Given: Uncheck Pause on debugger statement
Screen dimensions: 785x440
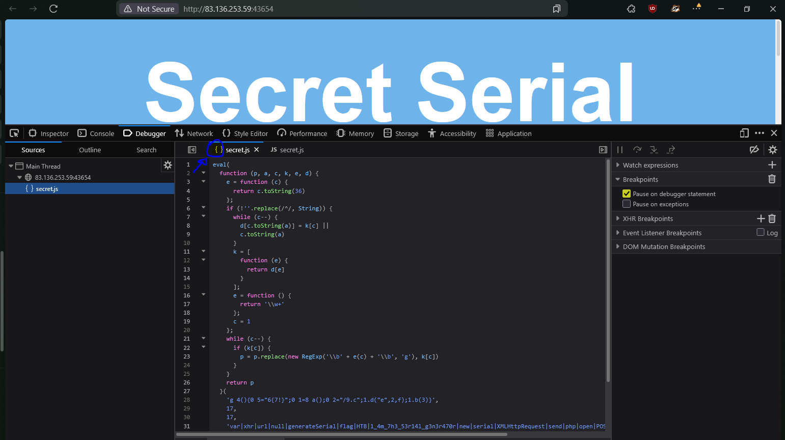Looking at the screenshot, I should pyautogui.click(x=627, y=194).
